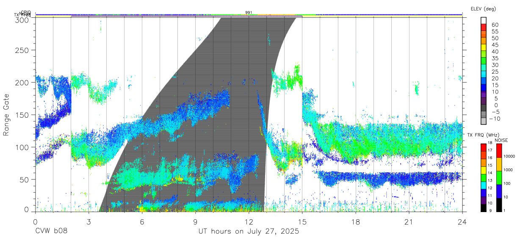This screenshot has height=240, width=520.
Task: Click the '150' range gate tick label
Action: coord(22,115)
